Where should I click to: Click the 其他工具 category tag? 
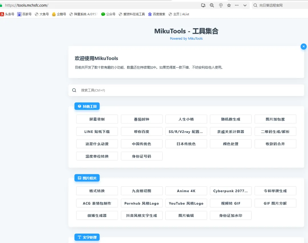pyautogui.click(x=87, y=106)
